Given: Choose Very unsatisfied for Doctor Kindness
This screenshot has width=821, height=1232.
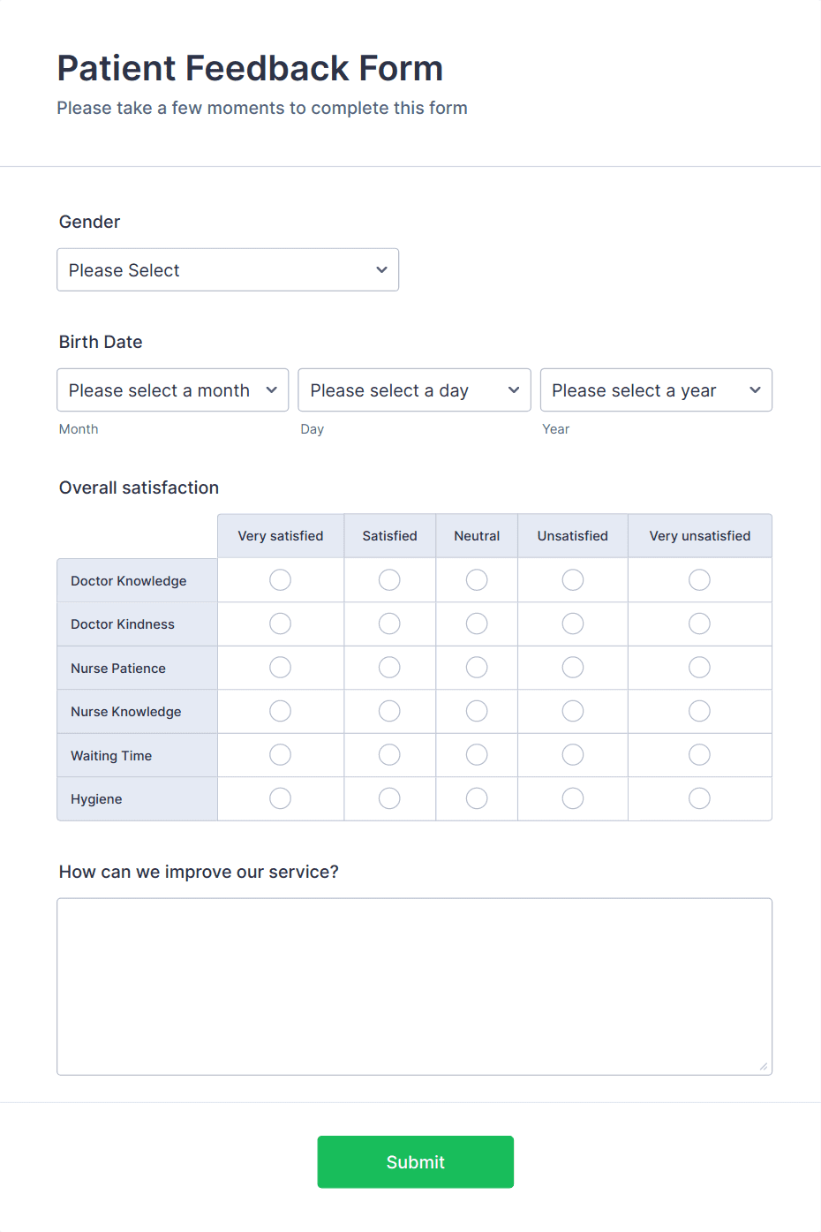Looking at the screenshot, I should coord(698,623).
